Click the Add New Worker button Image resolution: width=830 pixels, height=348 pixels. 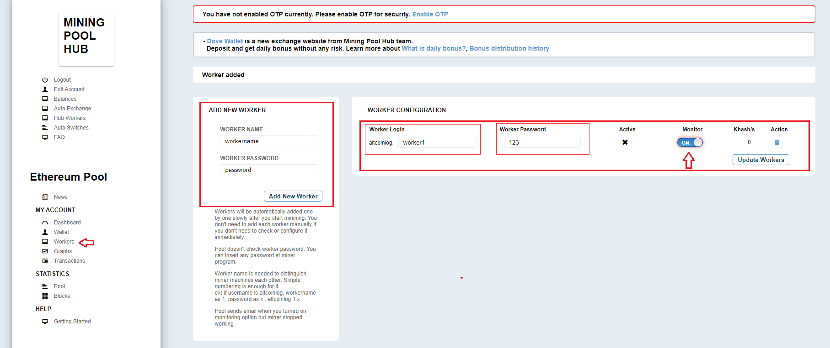tap(293, 196)
